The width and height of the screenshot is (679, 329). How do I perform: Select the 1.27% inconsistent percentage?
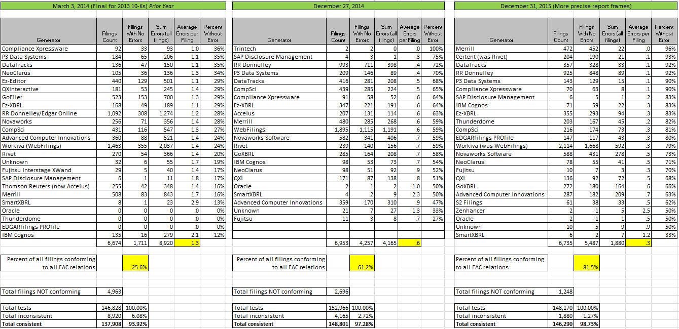pos(587,316)
